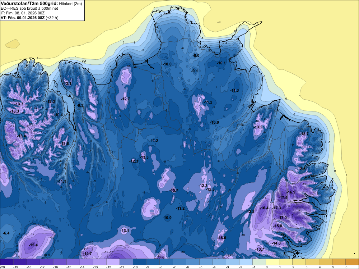
Task: Click the legend swatch between 5 and 6
Action: pyautogui.click(x=339, y=262)
